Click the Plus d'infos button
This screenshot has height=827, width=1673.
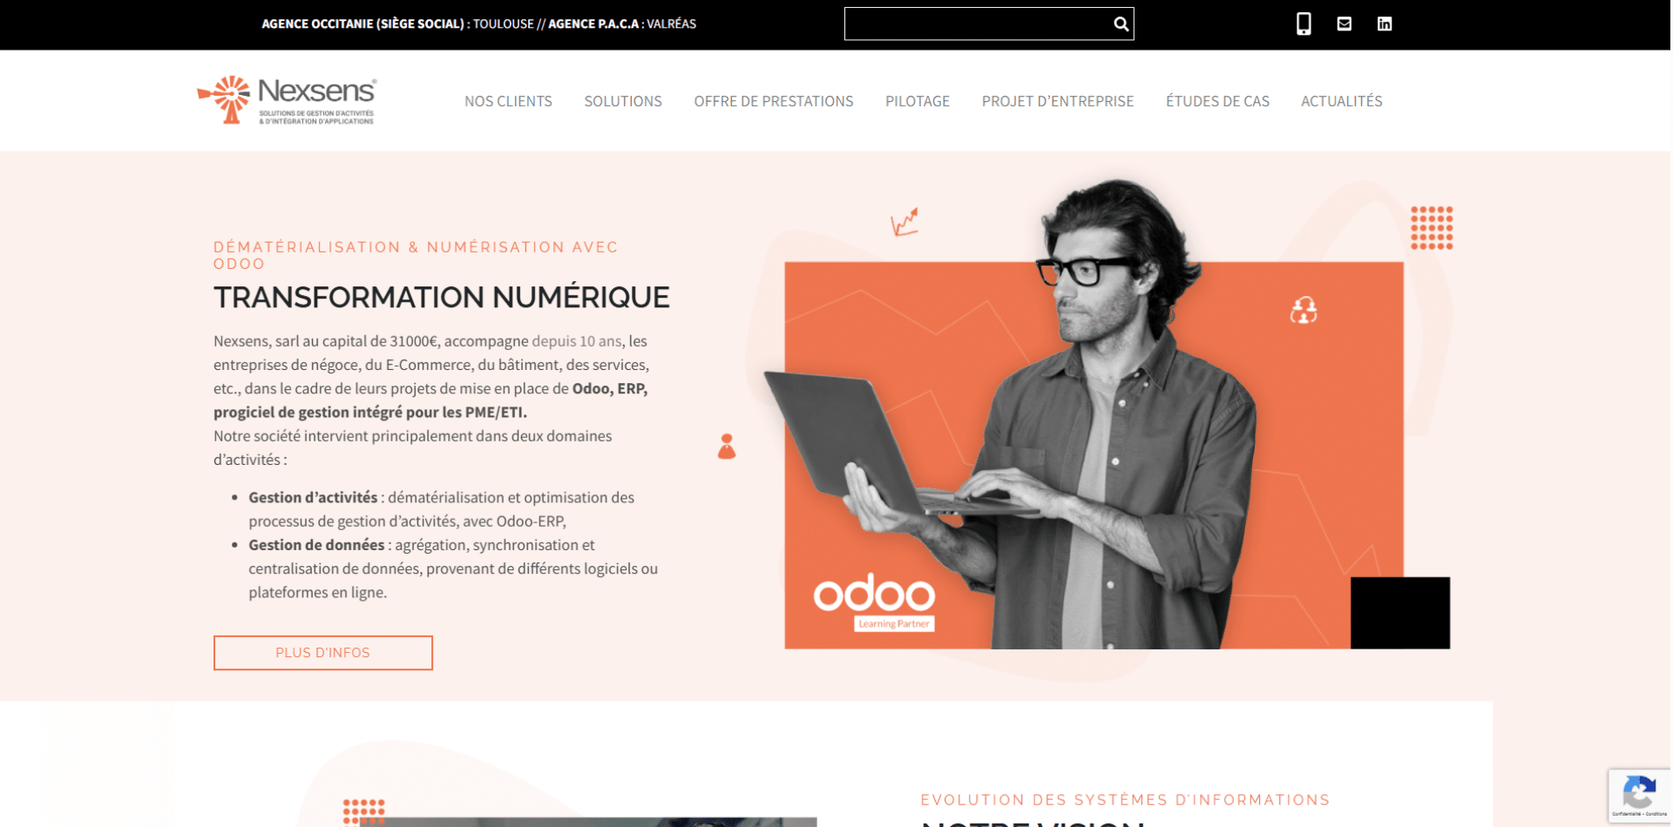pyautogui.click(x=323, y=653)
